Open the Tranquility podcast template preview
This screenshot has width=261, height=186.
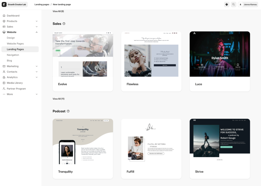[83, 142]
